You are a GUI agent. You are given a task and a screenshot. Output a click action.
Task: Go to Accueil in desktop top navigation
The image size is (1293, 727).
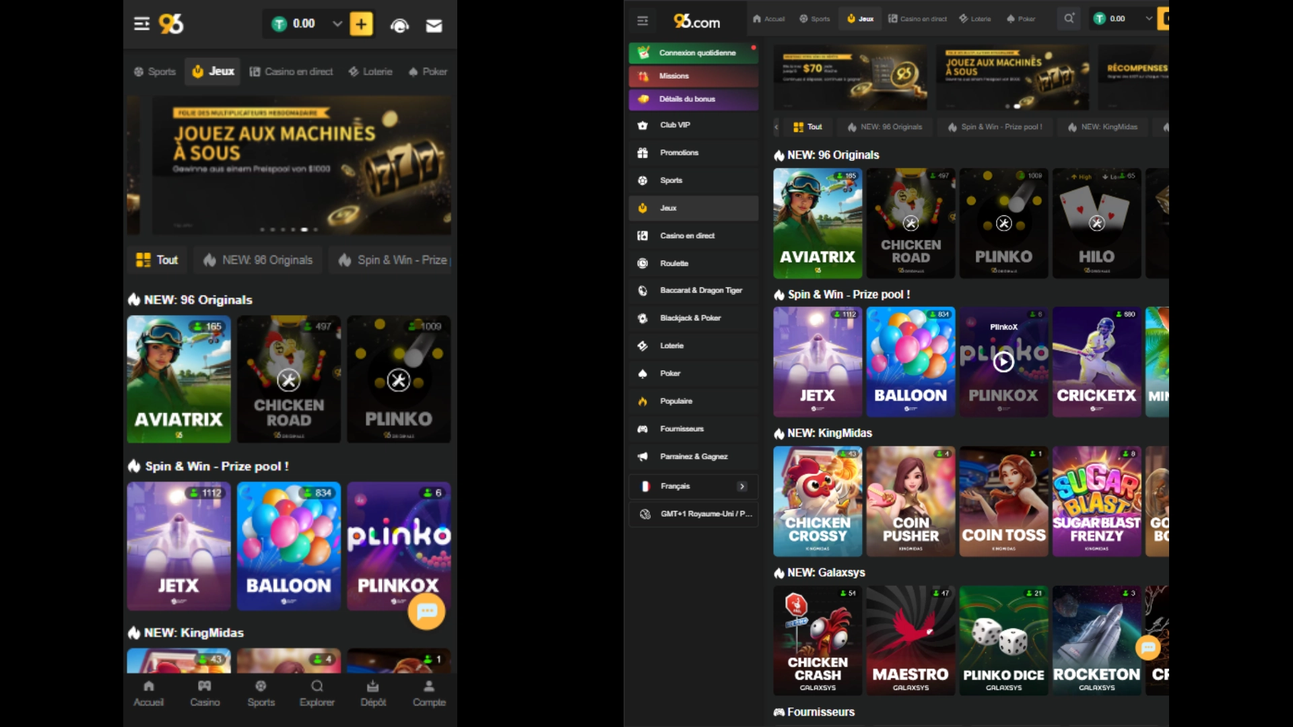pyautogui.click(x=768, y=19)
